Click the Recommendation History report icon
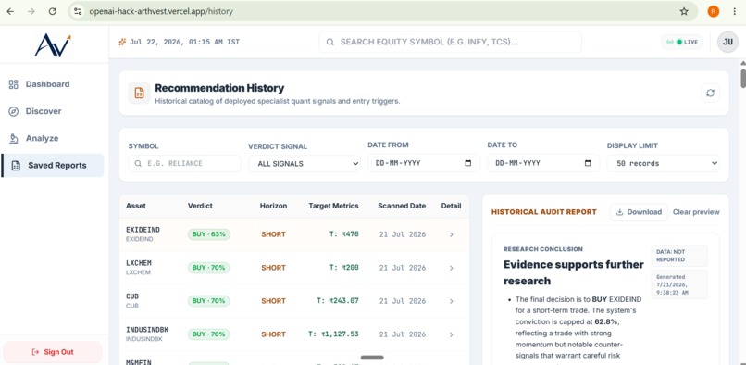746x365 pixels. (x=140, y=93)
